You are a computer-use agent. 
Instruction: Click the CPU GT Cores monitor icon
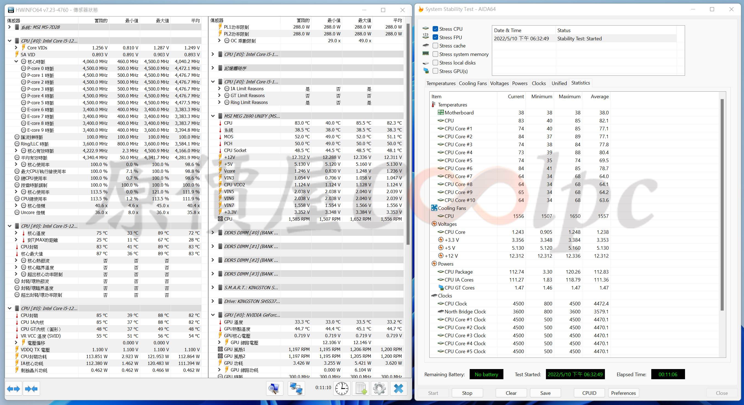(x=441, y=288)
